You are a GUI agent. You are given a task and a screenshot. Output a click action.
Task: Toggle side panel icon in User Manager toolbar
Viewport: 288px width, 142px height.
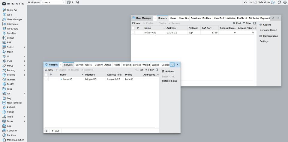tap(254, 23)
